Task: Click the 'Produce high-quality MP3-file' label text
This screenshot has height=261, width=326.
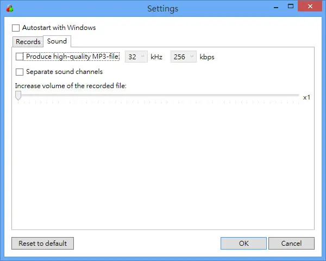Action: [x=73, y=57]
